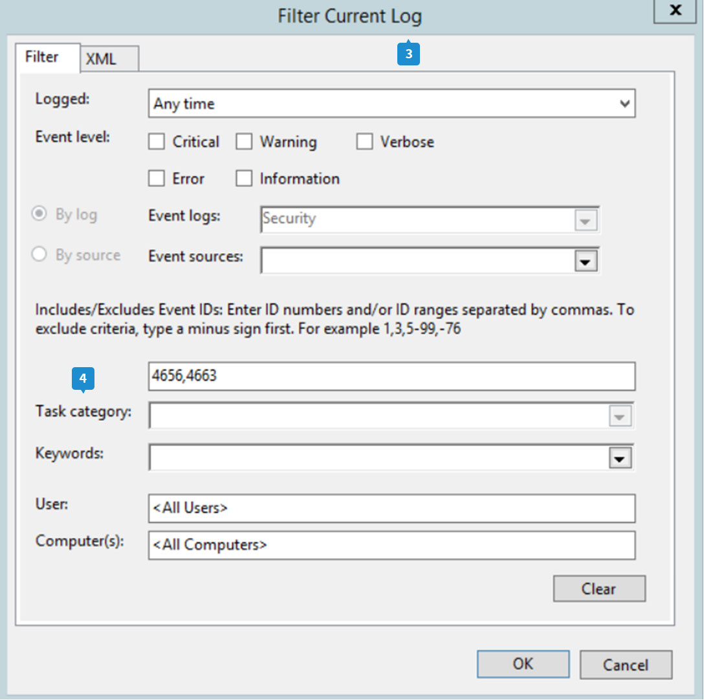The height and width of the screenshot is (700, 704).
Task: Enable the Error checkbox
Action: (x=156, y=178)
